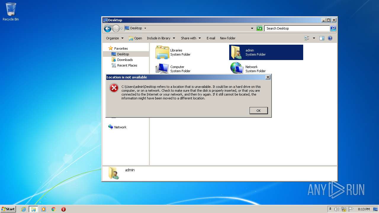Viewport: 379px width, 213px height.
Task: Open the Action Center flag icon
Action: (351, 209)
